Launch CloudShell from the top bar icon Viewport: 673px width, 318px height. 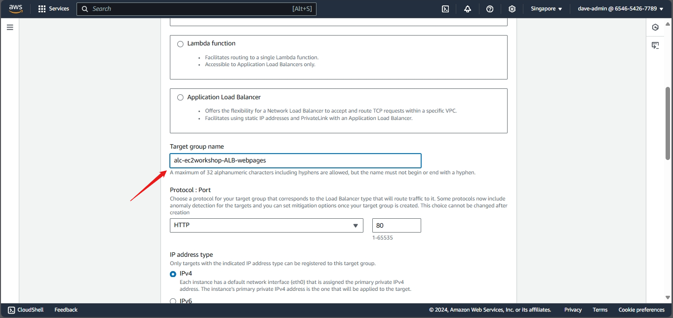click(445, 9)
